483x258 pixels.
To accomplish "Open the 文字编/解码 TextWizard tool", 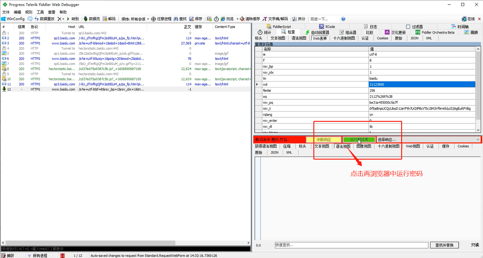I will (275, 19).
